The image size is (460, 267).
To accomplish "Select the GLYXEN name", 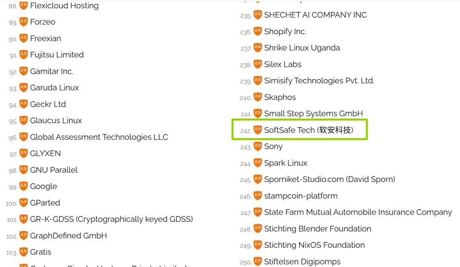I will coord(45,153).
